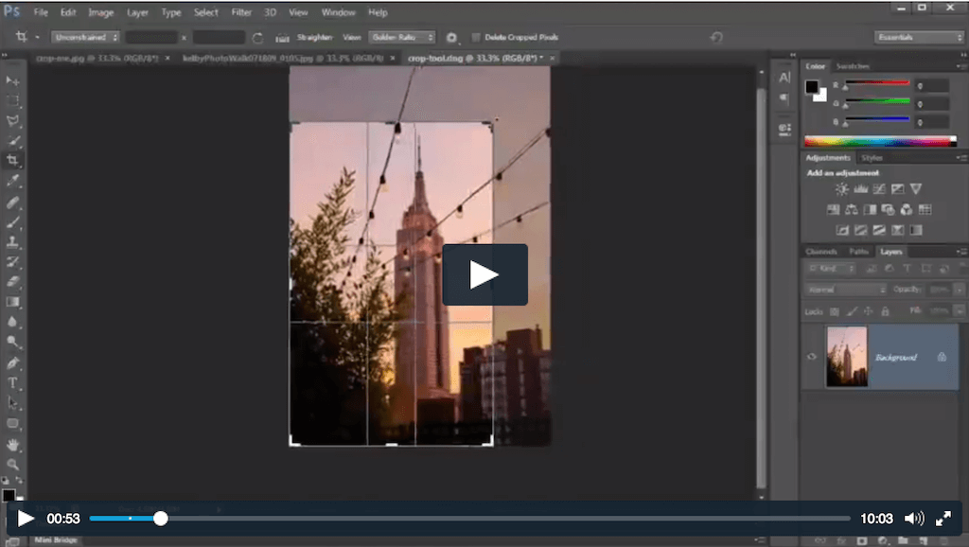
Task: Switch to the Channels tab
Action: coord(822,252)
